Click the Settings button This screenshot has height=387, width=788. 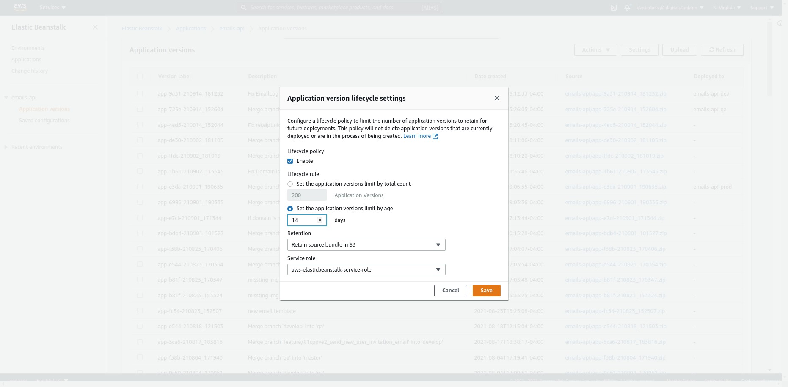[x=639, y=50]
